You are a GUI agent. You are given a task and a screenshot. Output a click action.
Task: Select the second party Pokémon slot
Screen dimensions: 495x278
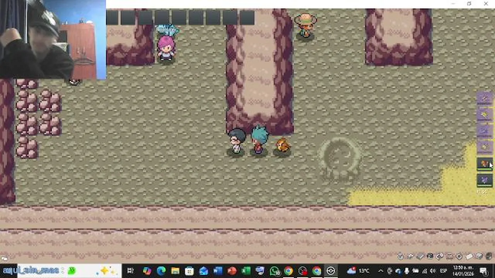tap(485, 115)
